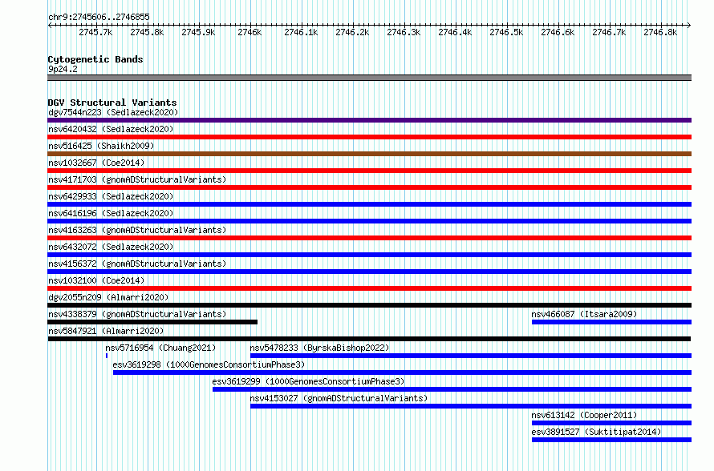This screenshot has width=714, height=471.
Task: Open the nsv4171703 (gnomADStructuralVariants) label
Action: point(137,179)
